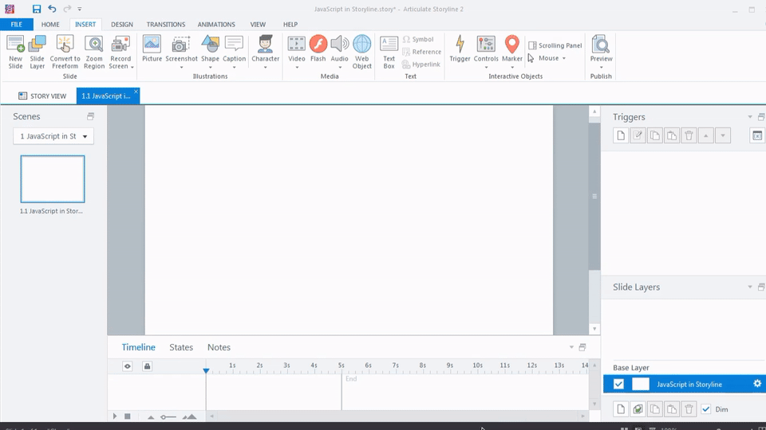The height and width of the screenshot is (430, 766).
Task: Insert a New Slide
Action: pyautogui.click(x=15, y=52)
